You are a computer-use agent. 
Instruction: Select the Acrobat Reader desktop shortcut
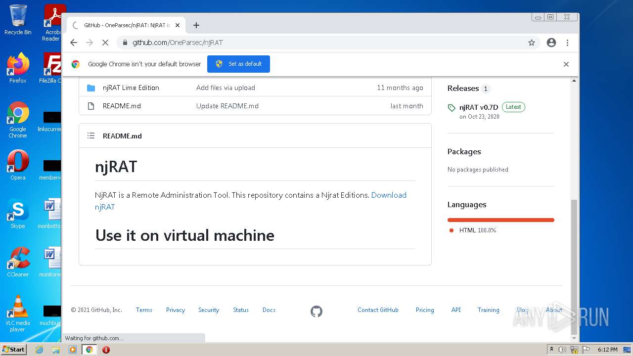(51, 23)
